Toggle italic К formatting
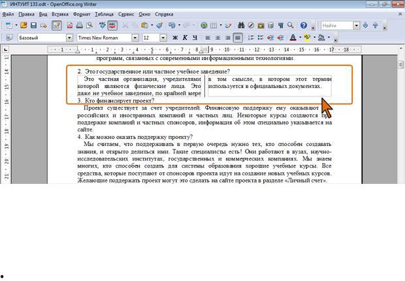Image resolution: width=405 pixels, height=281 pixels. click(x=185, y=38)
